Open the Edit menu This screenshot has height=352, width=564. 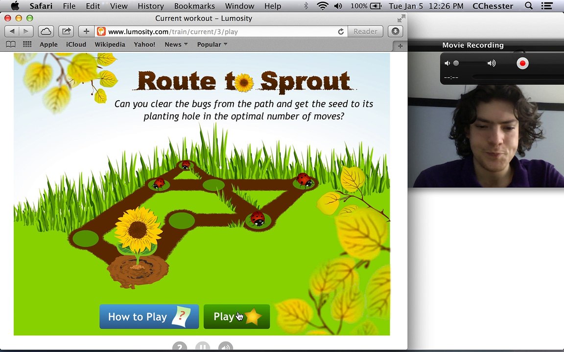tap(93, 6)
